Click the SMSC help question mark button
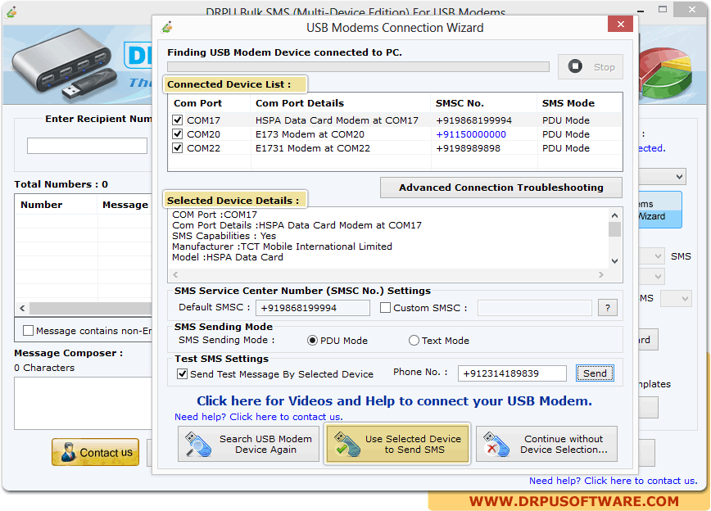711x511 pixels. point(608,308)
